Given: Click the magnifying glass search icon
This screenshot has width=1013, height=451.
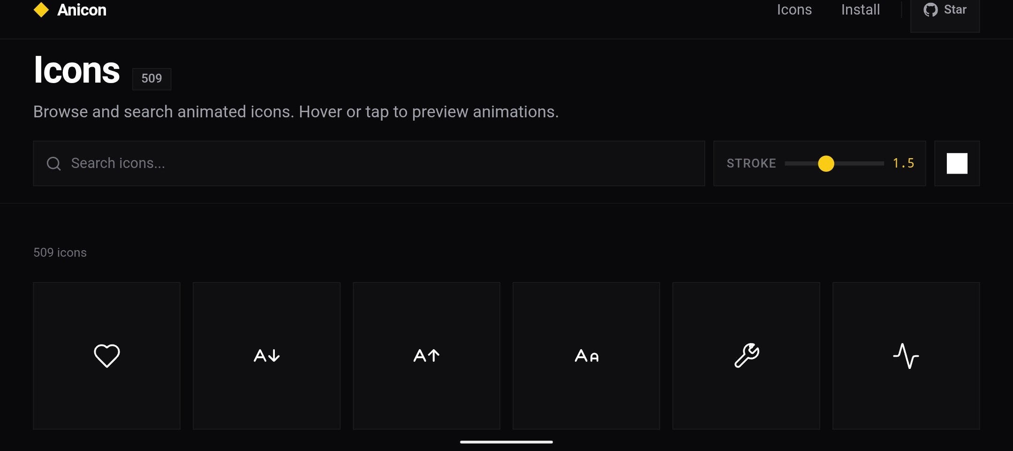Looking at the screenshot, I should click(54, 164).
